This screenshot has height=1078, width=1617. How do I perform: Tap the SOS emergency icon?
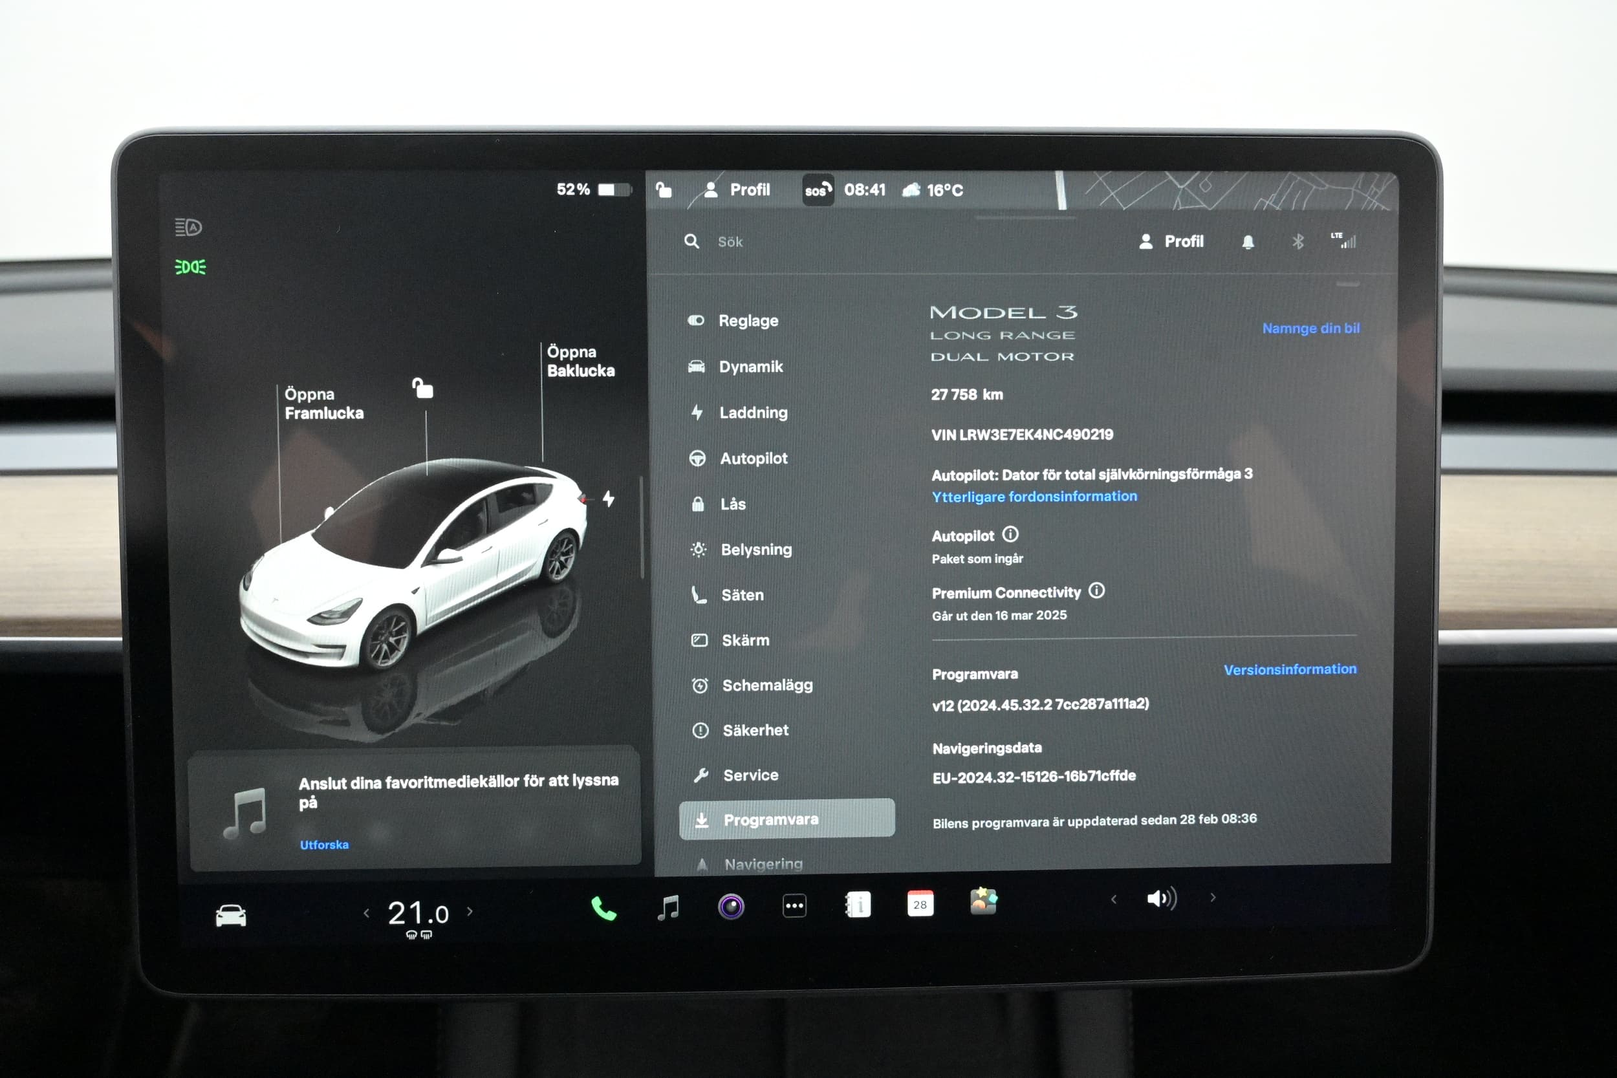818,189
